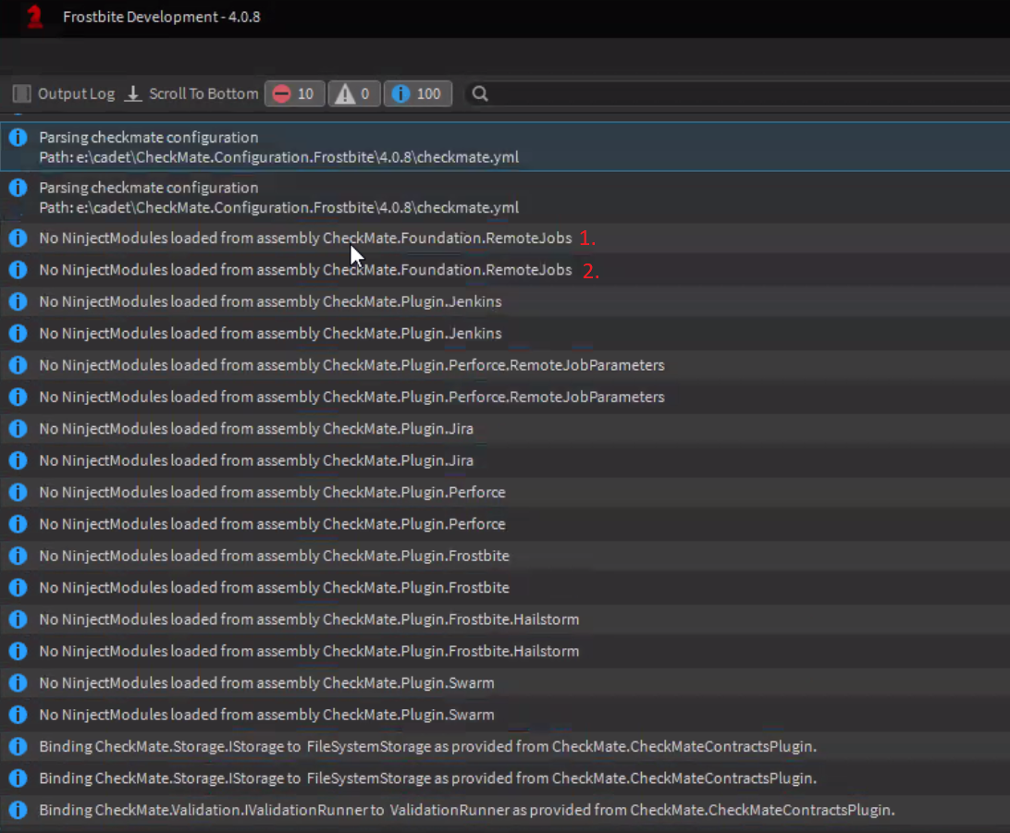1010x833 pixels.
Task: Select upper Foundation.RemoteJobs log entry
Action: tap(505, 239)
